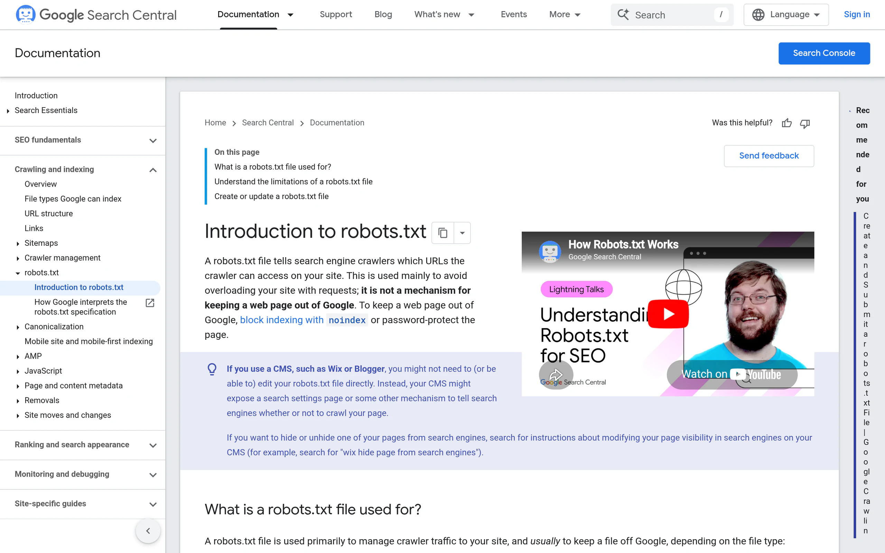Hide the side navigation panel
This screenshot has height=553, width=885.
pyautogui.click(x=148, y=531)
